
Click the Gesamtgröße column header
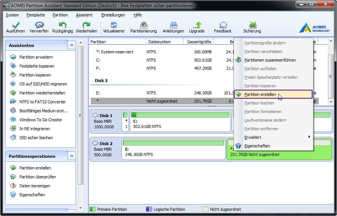(198, 42)
